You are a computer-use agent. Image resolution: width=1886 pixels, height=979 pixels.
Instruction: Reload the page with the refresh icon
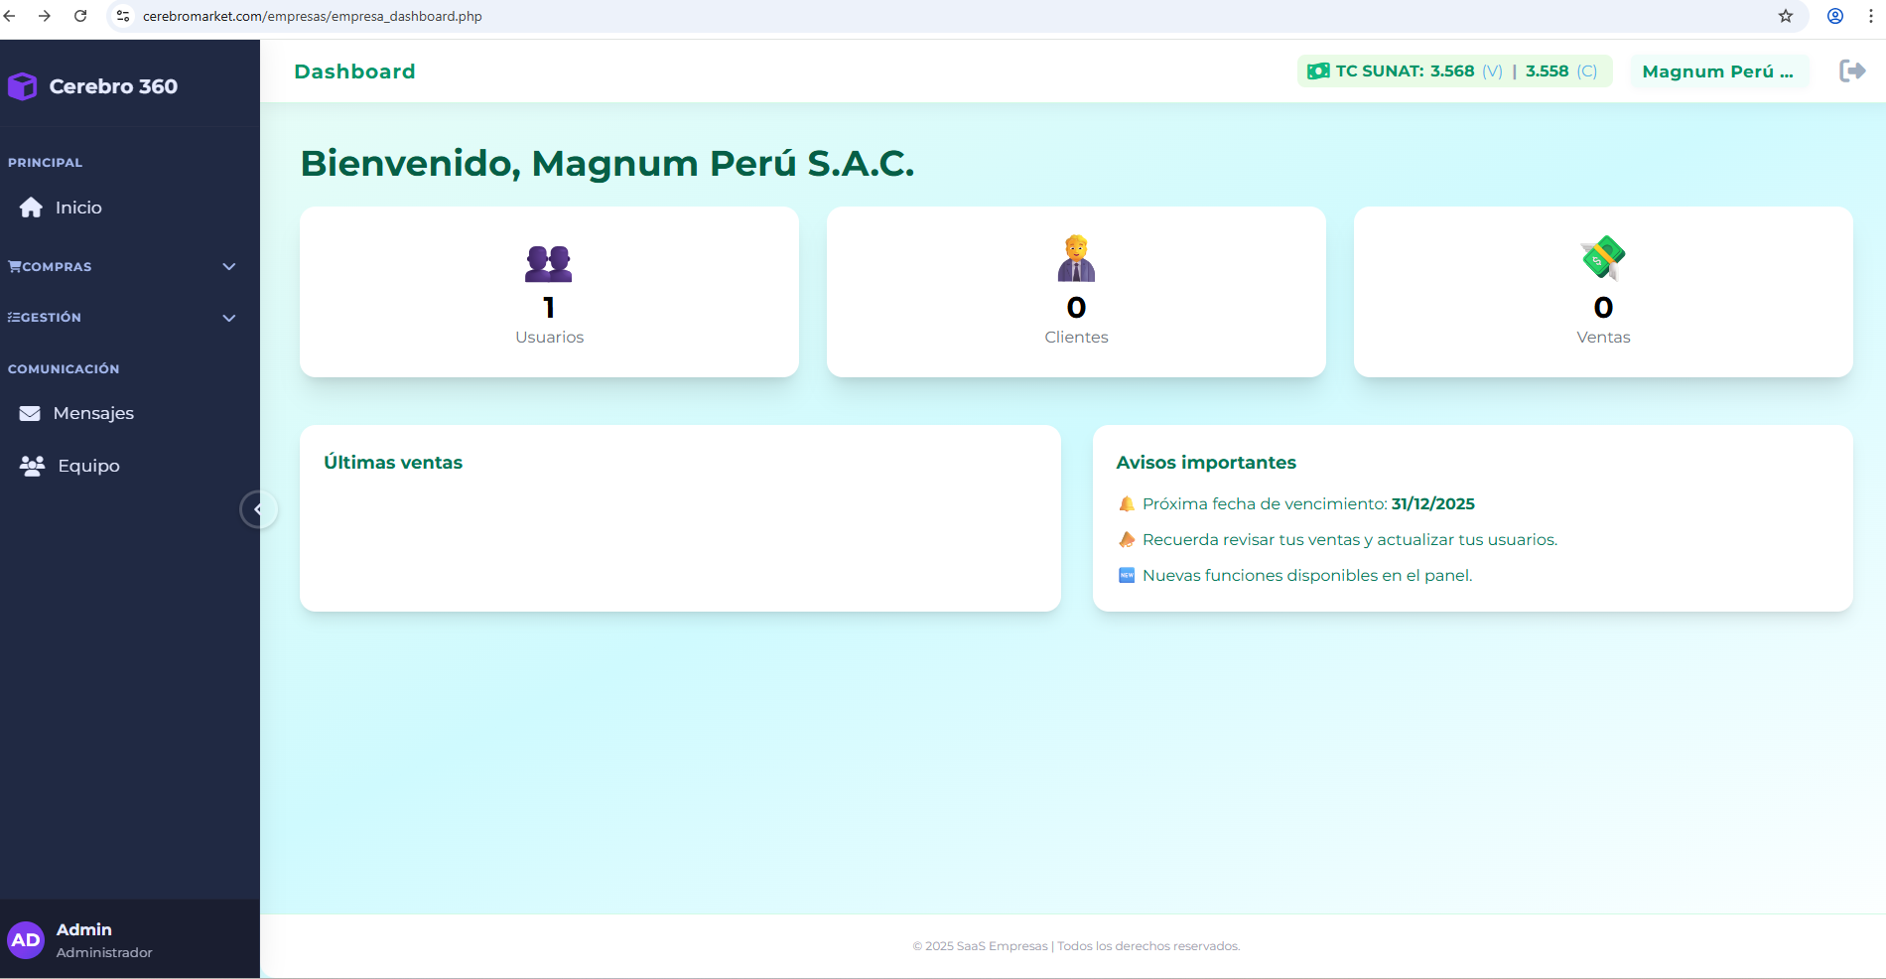pos(80,16)
